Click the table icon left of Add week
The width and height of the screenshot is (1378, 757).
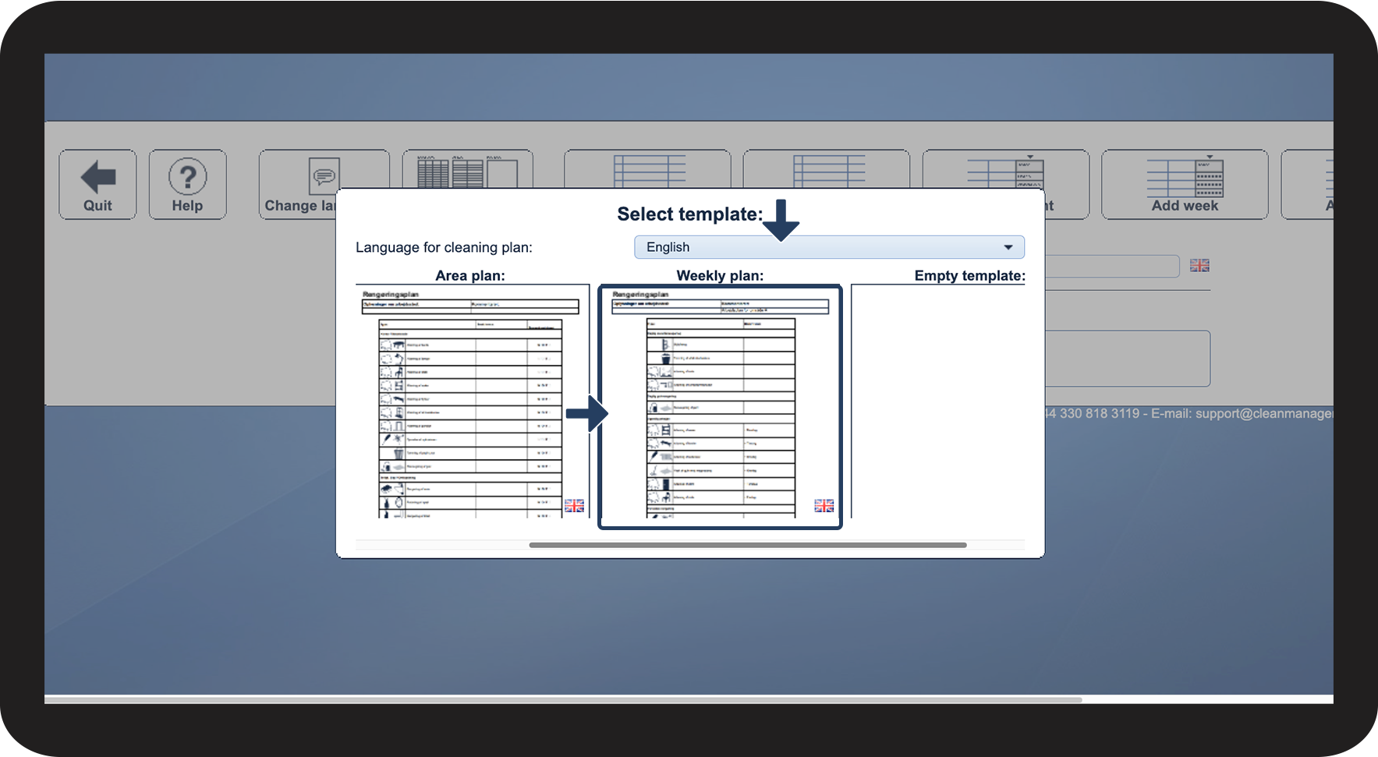point(1005,170)
